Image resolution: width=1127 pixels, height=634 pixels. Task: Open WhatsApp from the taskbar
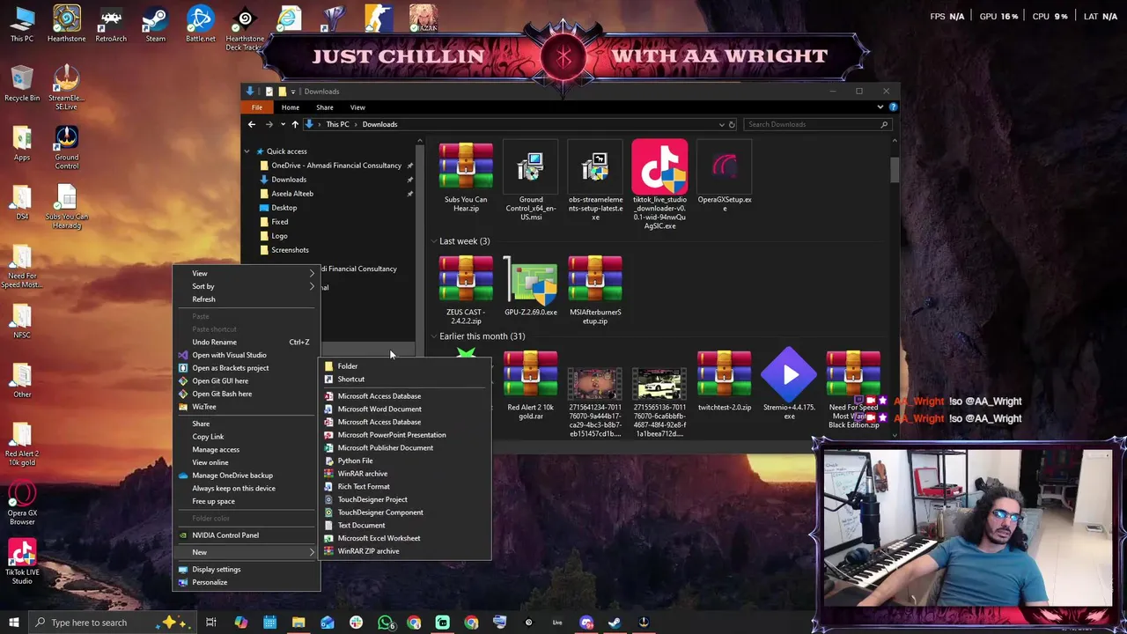(385, 623)
